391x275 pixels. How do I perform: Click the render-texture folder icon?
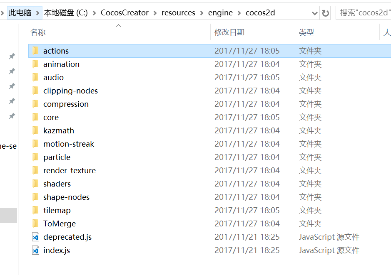[35, 170]
